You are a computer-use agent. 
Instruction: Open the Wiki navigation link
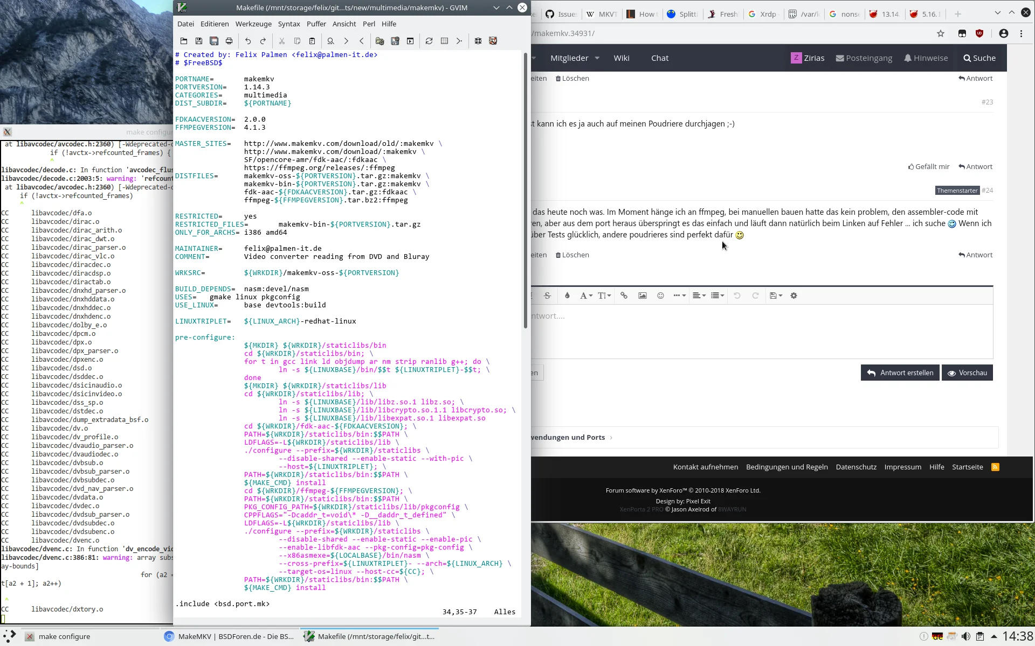622,58
